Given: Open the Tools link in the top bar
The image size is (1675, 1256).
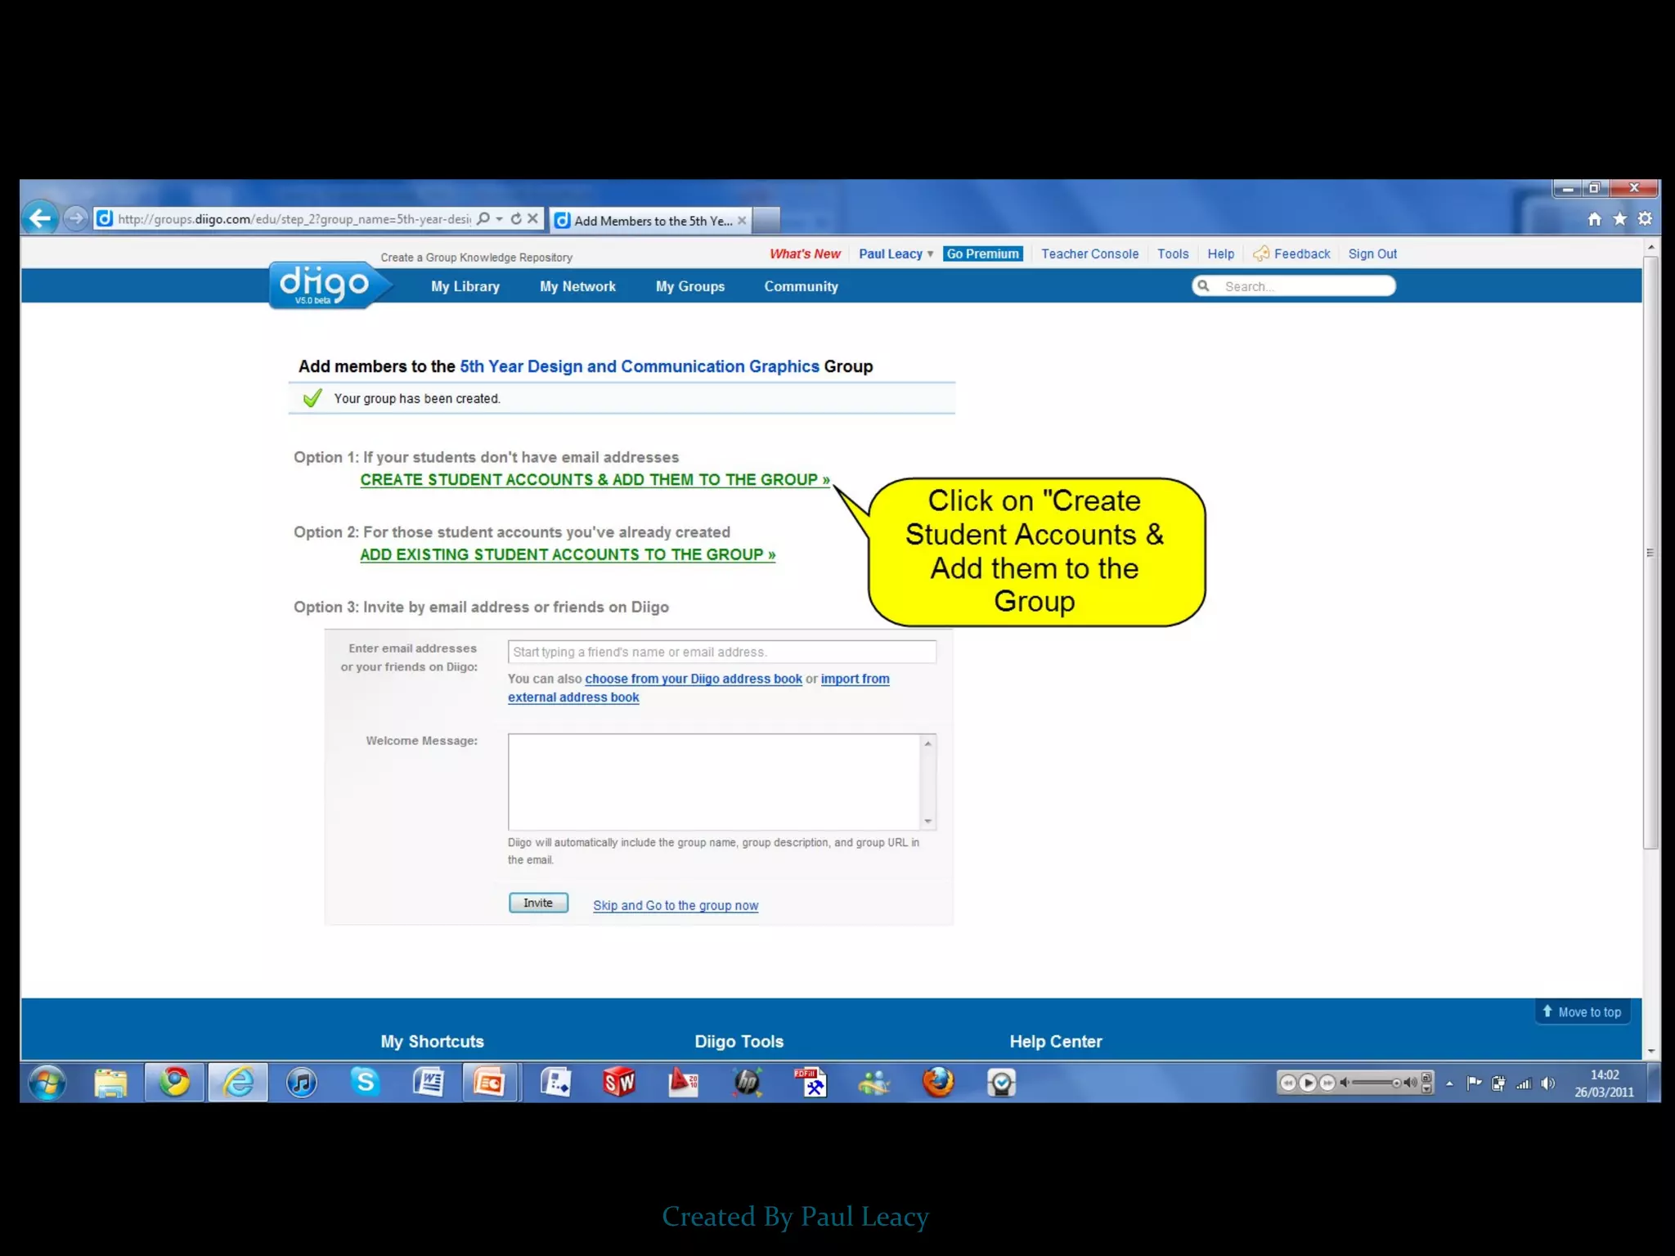Looking at the screenshot, I should click(1173, 253).
